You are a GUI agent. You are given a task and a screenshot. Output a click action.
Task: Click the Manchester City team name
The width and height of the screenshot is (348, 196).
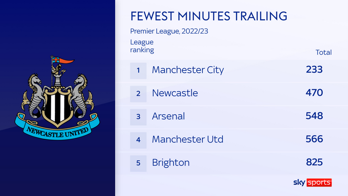pos(188,70)
